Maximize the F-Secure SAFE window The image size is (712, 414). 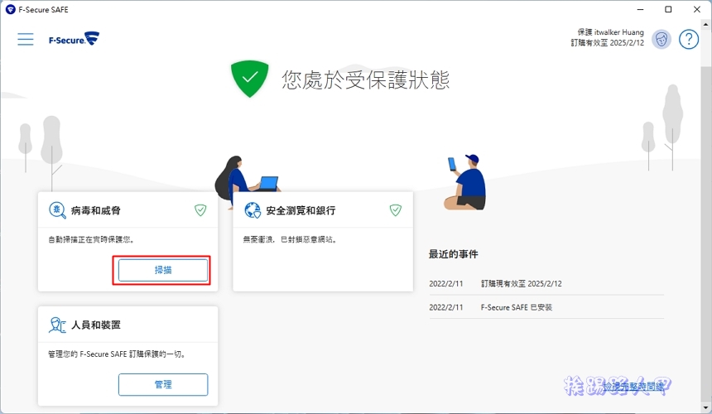pos(668,10)
